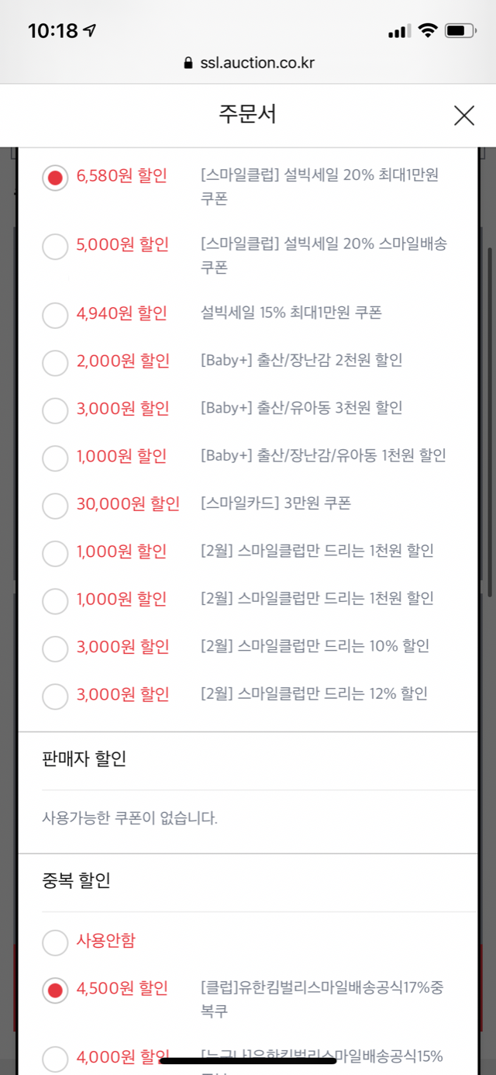Tap the cellular signal bars icon
The image size is (496, 1075).
[398, 32]
